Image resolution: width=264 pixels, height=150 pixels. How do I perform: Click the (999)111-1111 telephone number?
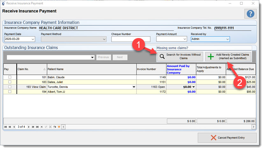point(224,28)
